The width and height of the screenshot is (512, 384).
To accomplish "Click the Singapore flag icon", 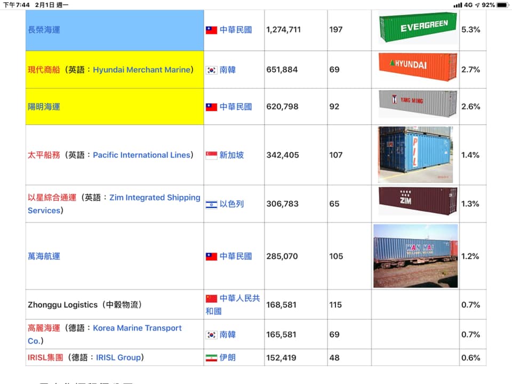I will (211, 155).
